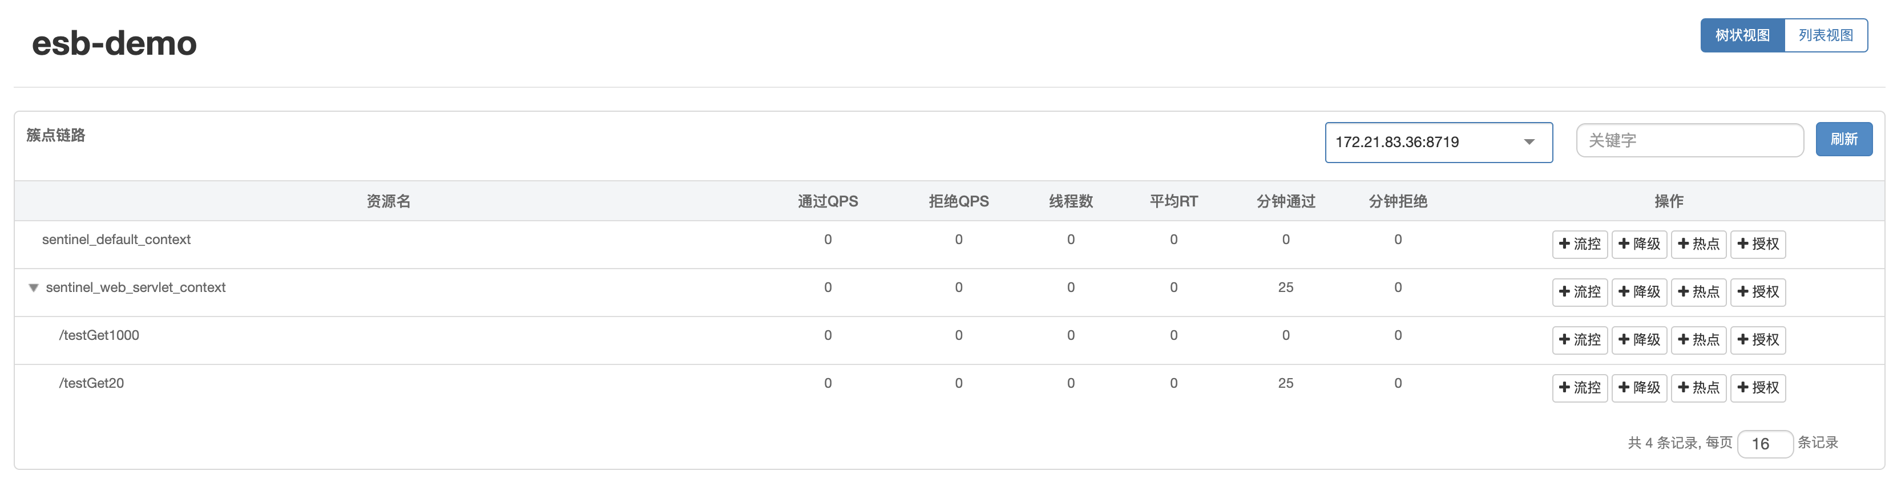Image resolution: width=1889 pixels, height=495 pixels.
Task: Collapse the sentinel_web_servlet_context tree node
Action: [x=33, y=288]
